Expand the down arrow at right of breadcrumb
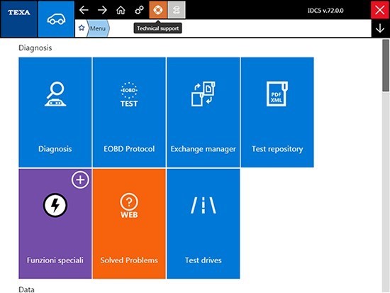This screenshot has height=293, width=390. tap(380, 28)
